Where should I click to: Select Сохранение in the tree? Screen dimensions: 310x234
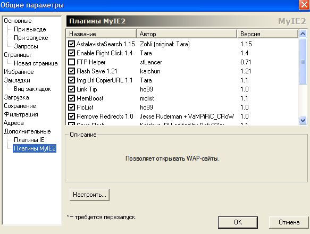point(20,106)
